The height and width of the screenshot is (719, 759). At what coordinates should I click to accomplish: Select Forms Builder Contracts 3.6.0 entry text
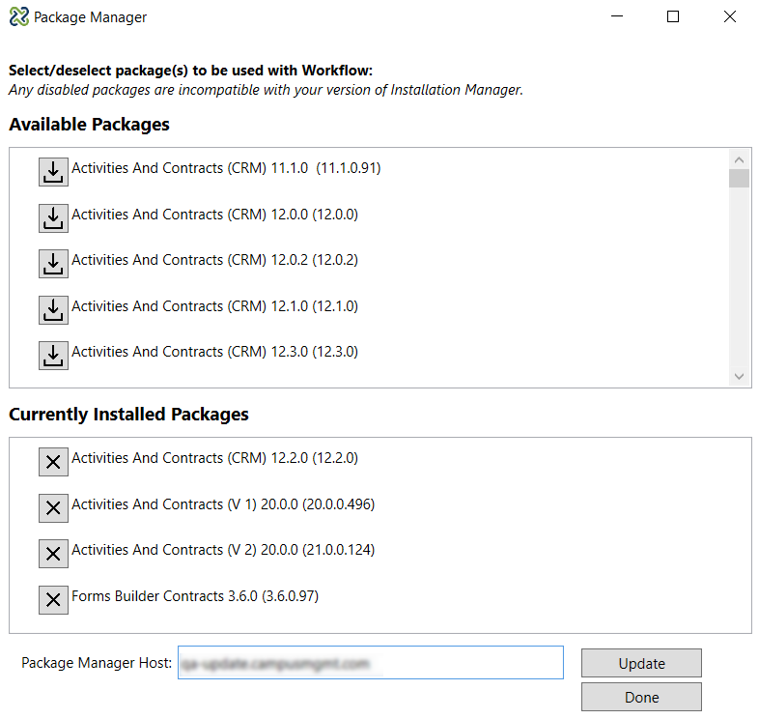(194, 596)
